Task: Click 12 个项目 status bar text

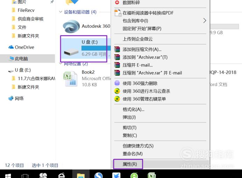Action: click(x=14, y=165)
